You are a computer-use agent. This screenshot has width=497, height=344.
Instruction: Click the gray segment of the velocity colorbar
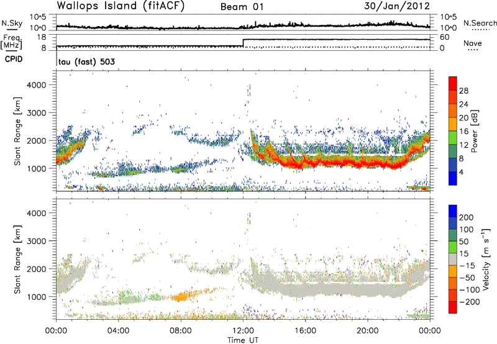[453, 259]
